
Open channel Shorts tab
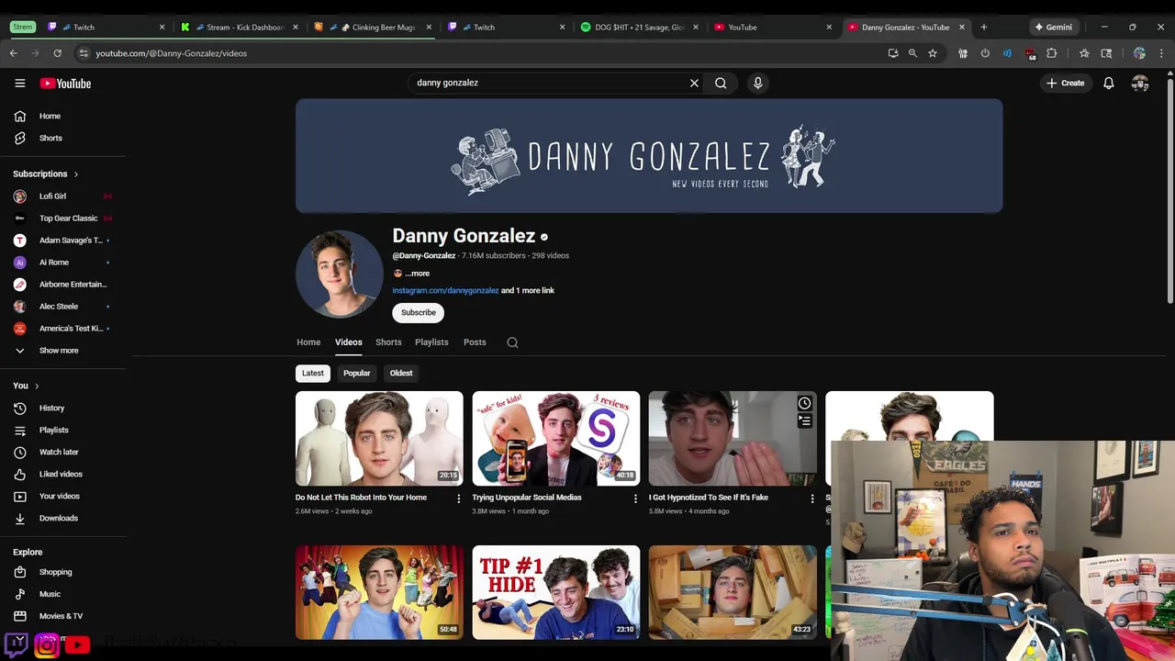tap(388, 342)
